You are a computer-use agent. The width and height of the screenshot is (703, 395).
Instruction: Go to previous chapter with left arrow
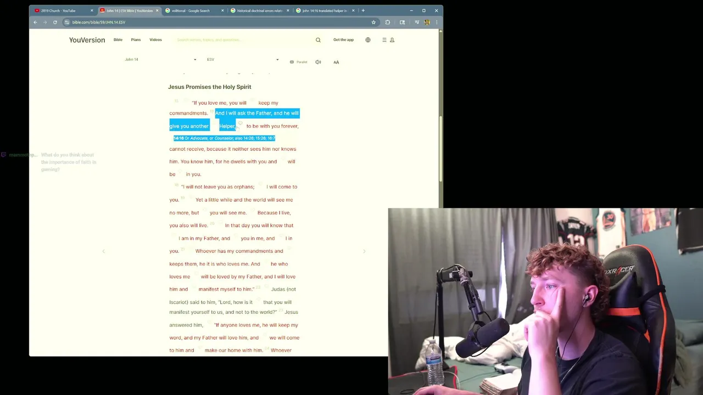coord(103,251)
